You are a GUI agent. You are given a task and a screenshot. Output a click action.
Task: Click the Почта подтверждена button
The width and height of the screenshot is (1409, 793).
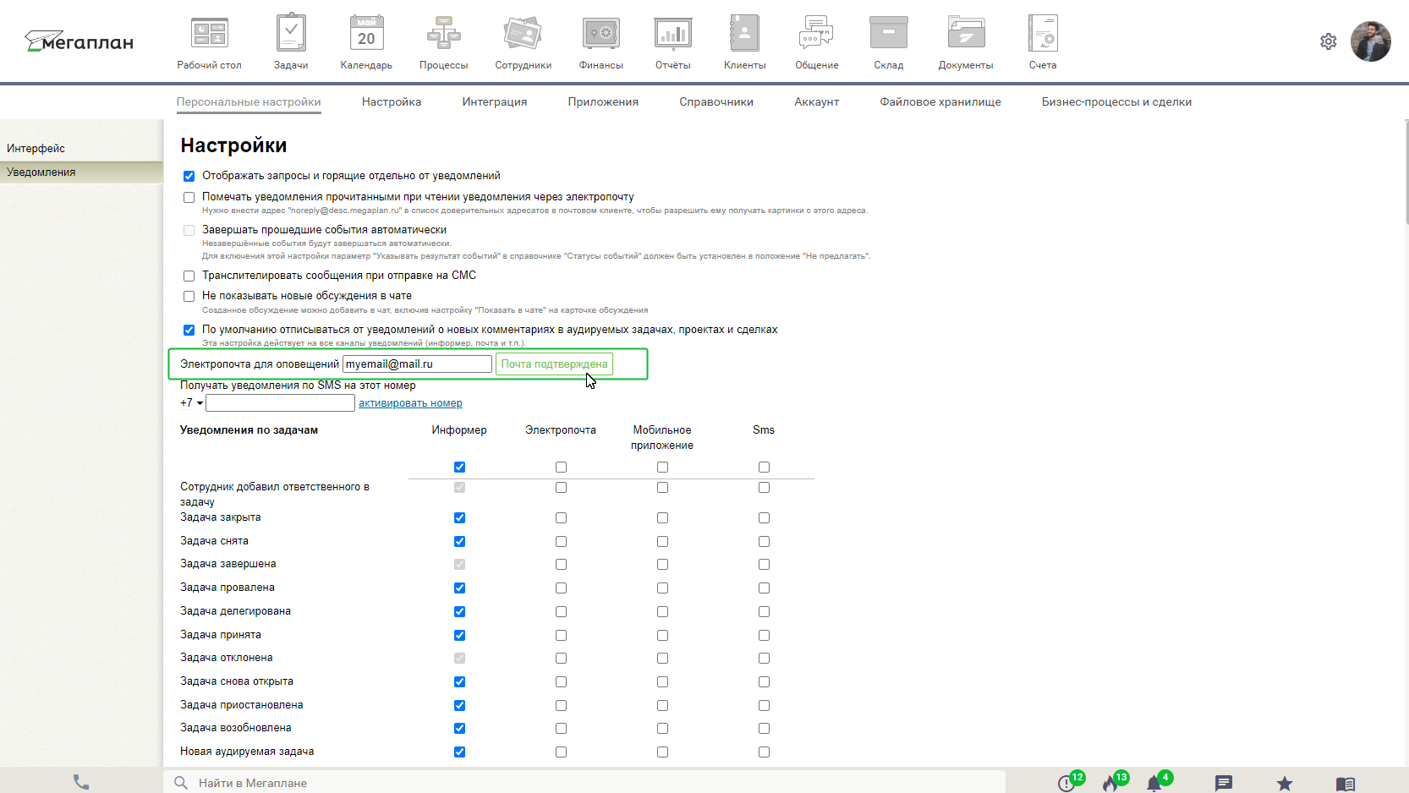click(x=554, y=364)
